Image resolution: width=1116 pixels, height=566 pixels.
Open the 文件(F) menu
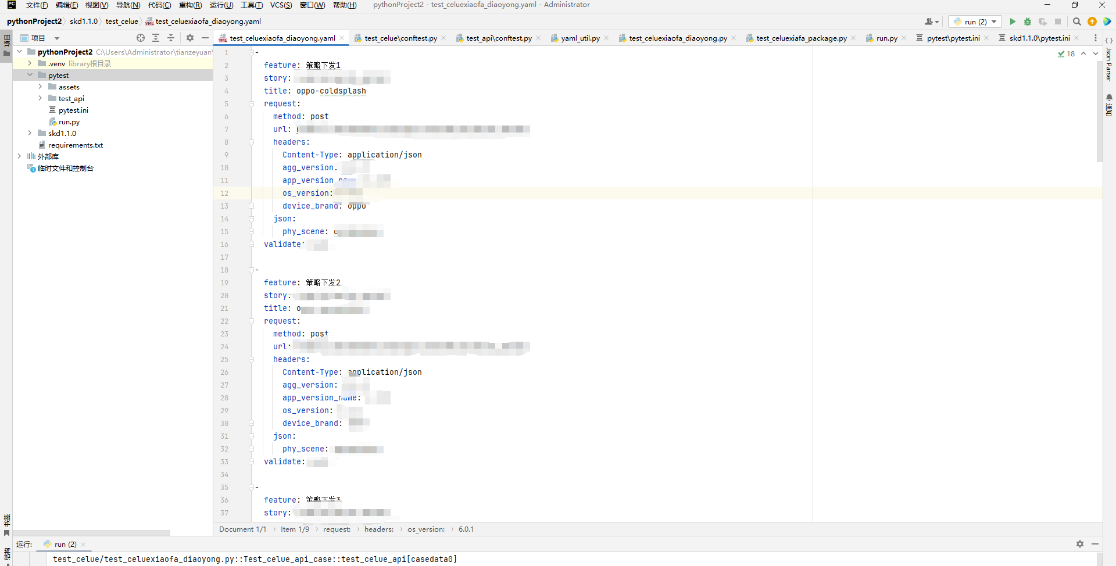click(37, 5)
